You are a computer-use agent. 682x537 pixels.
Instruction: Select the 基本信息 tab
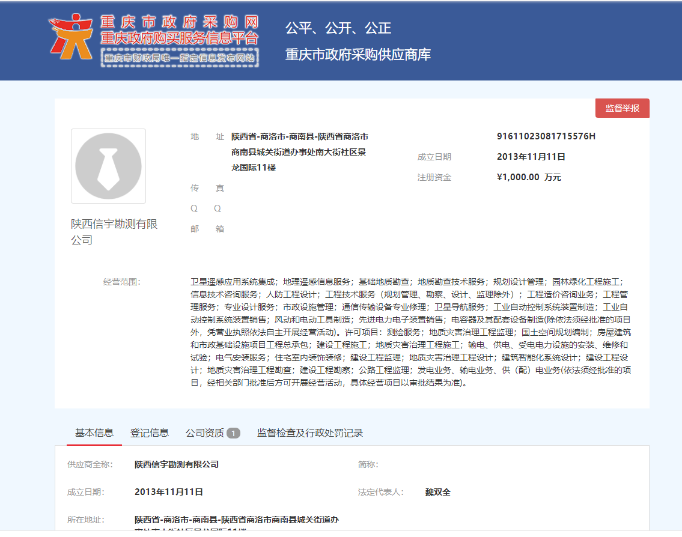pyautogui.click(x=94, y=432)
